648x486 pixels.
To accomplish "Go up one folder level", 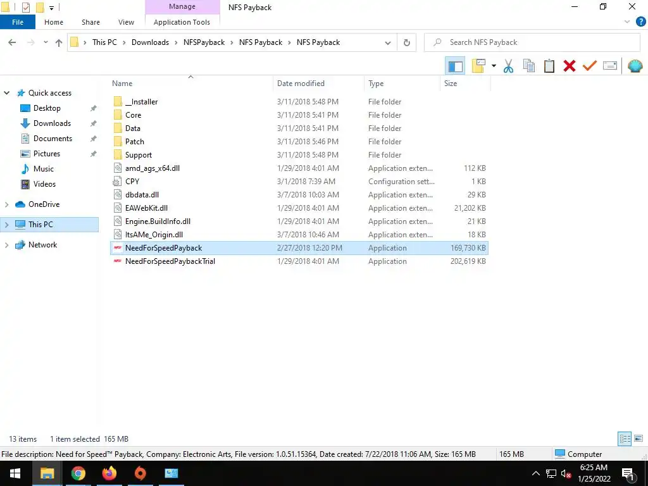I will (x=59, y=42).
